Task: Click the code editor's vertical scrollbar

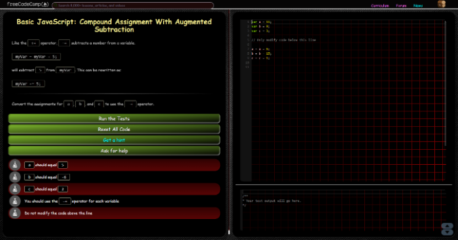Action: click(x=445, y=83)
